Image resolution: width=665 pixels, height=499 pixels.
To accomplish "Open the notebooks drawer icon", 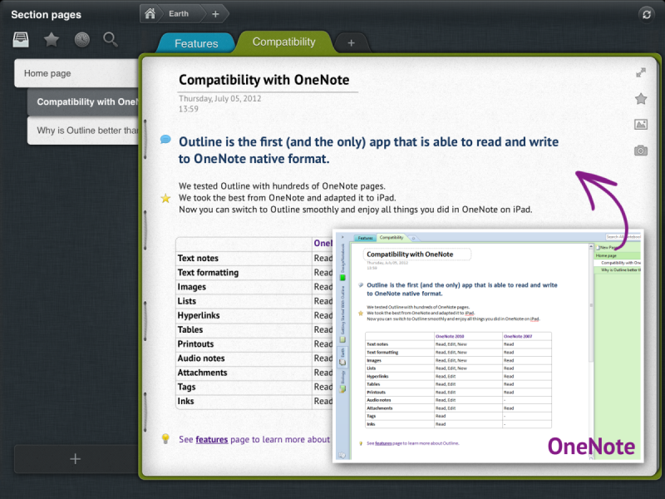I will 22,39.
